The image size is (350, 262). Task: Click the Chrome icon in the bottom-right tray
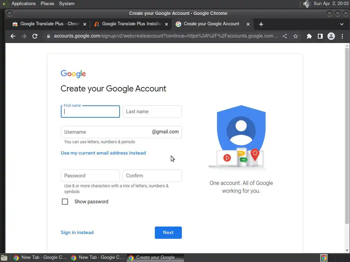(324, 258)
